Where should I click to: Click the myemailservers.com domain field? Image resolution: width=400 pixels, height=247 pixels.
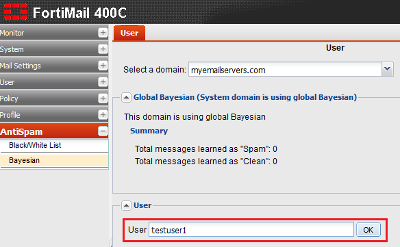285,69
